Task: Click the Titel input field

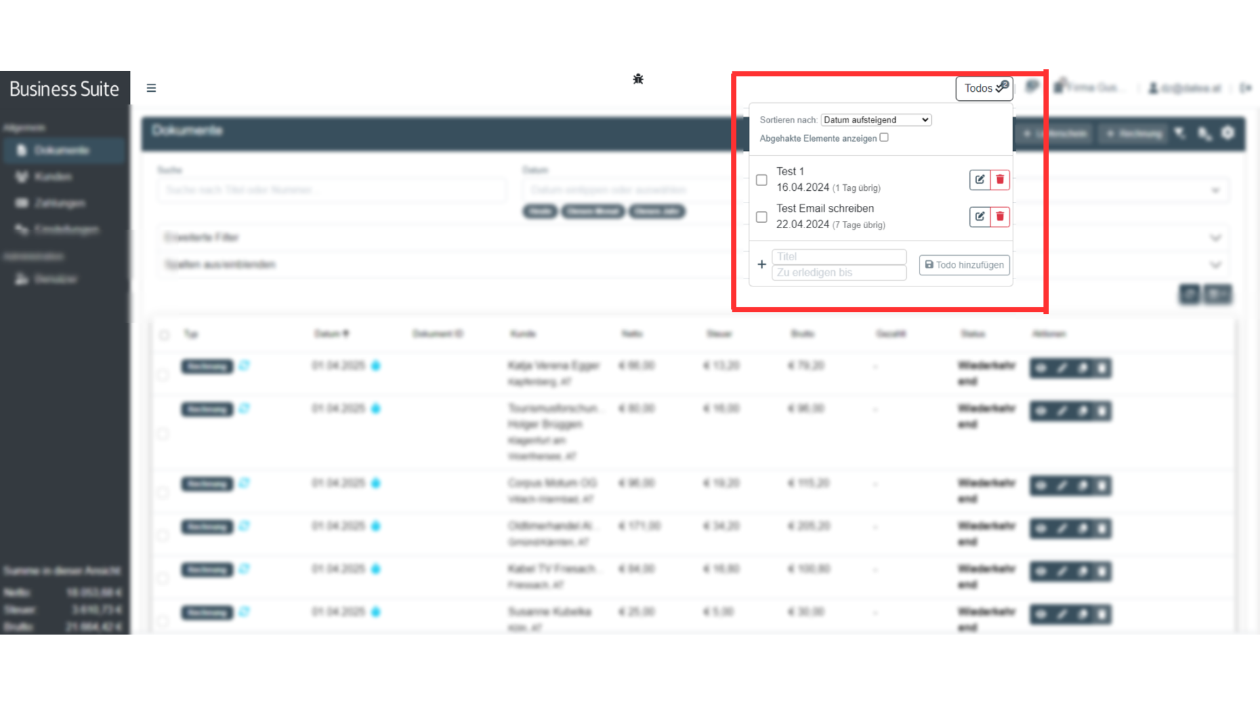Action: [x=839, y=256]
